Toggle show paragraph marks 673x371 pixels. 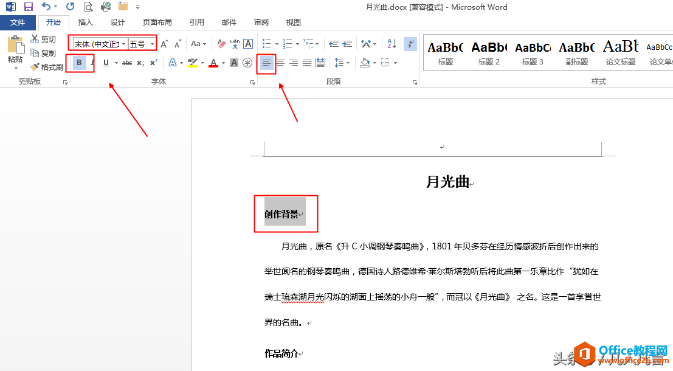coord(410,44)
